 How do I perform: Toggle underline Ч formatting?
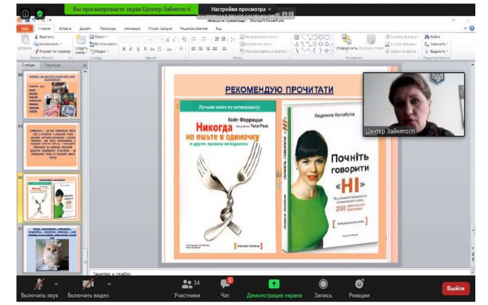(138, 49)
